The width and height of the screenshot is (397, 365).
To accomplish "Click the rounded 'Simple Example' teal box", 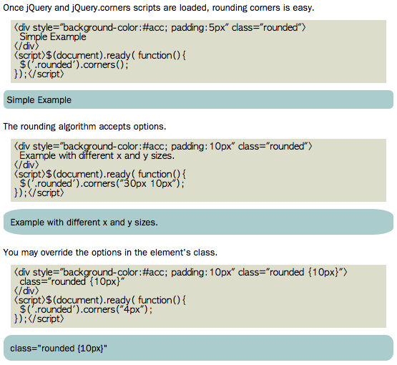I will 198,99.
